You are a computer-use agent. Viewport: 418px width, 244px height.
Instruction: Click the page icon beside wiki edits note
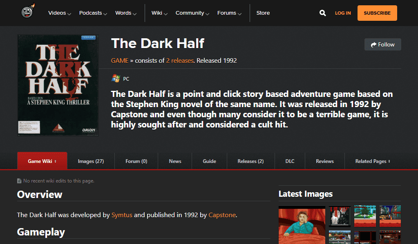(x=19, y=181)
